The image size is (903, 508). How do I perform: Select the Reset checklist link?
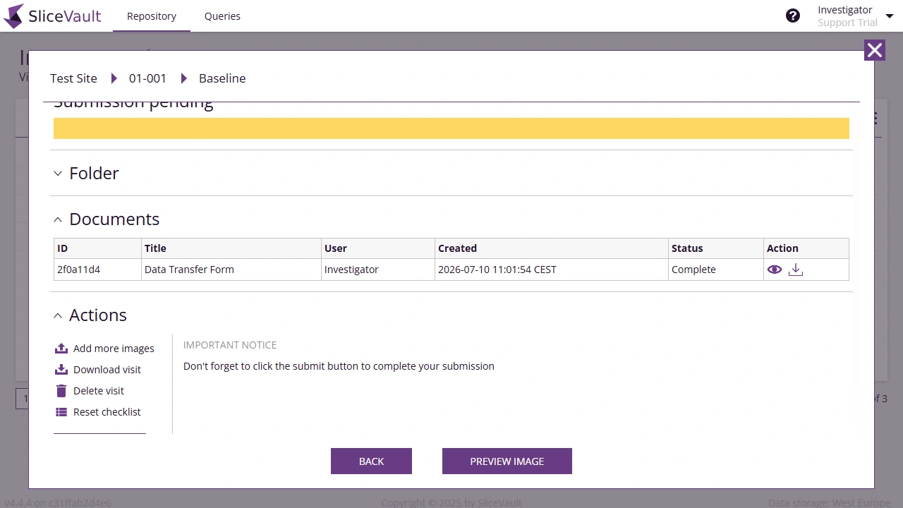107,412
